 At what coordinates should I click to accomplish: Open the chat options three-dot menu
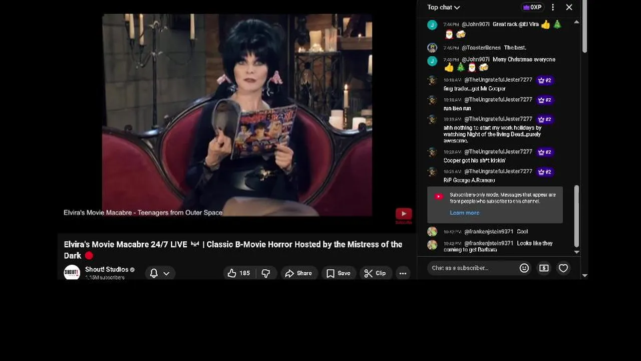pos(553,7)
